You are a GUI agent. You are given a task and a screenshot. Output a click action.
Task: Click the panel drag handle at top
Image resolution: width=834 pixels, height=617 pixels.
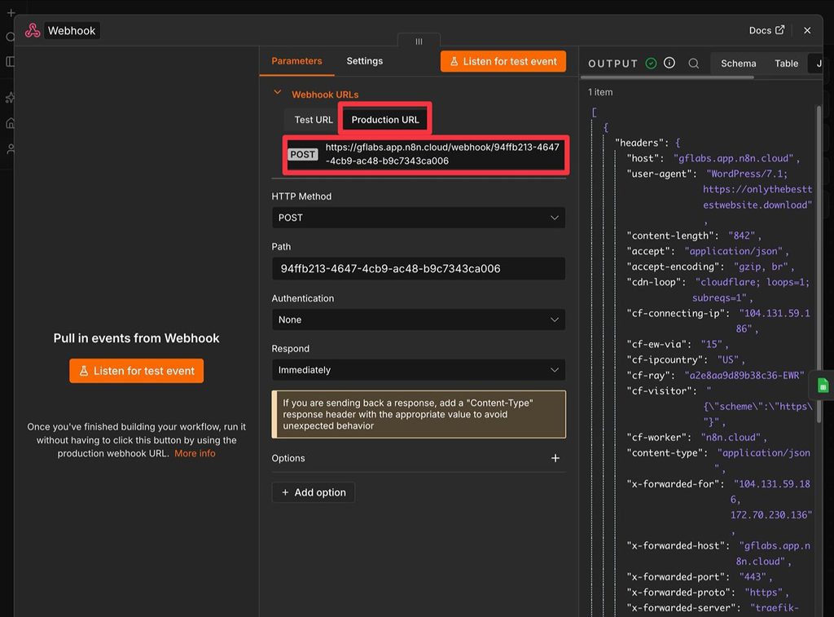[x=419, y=41]
